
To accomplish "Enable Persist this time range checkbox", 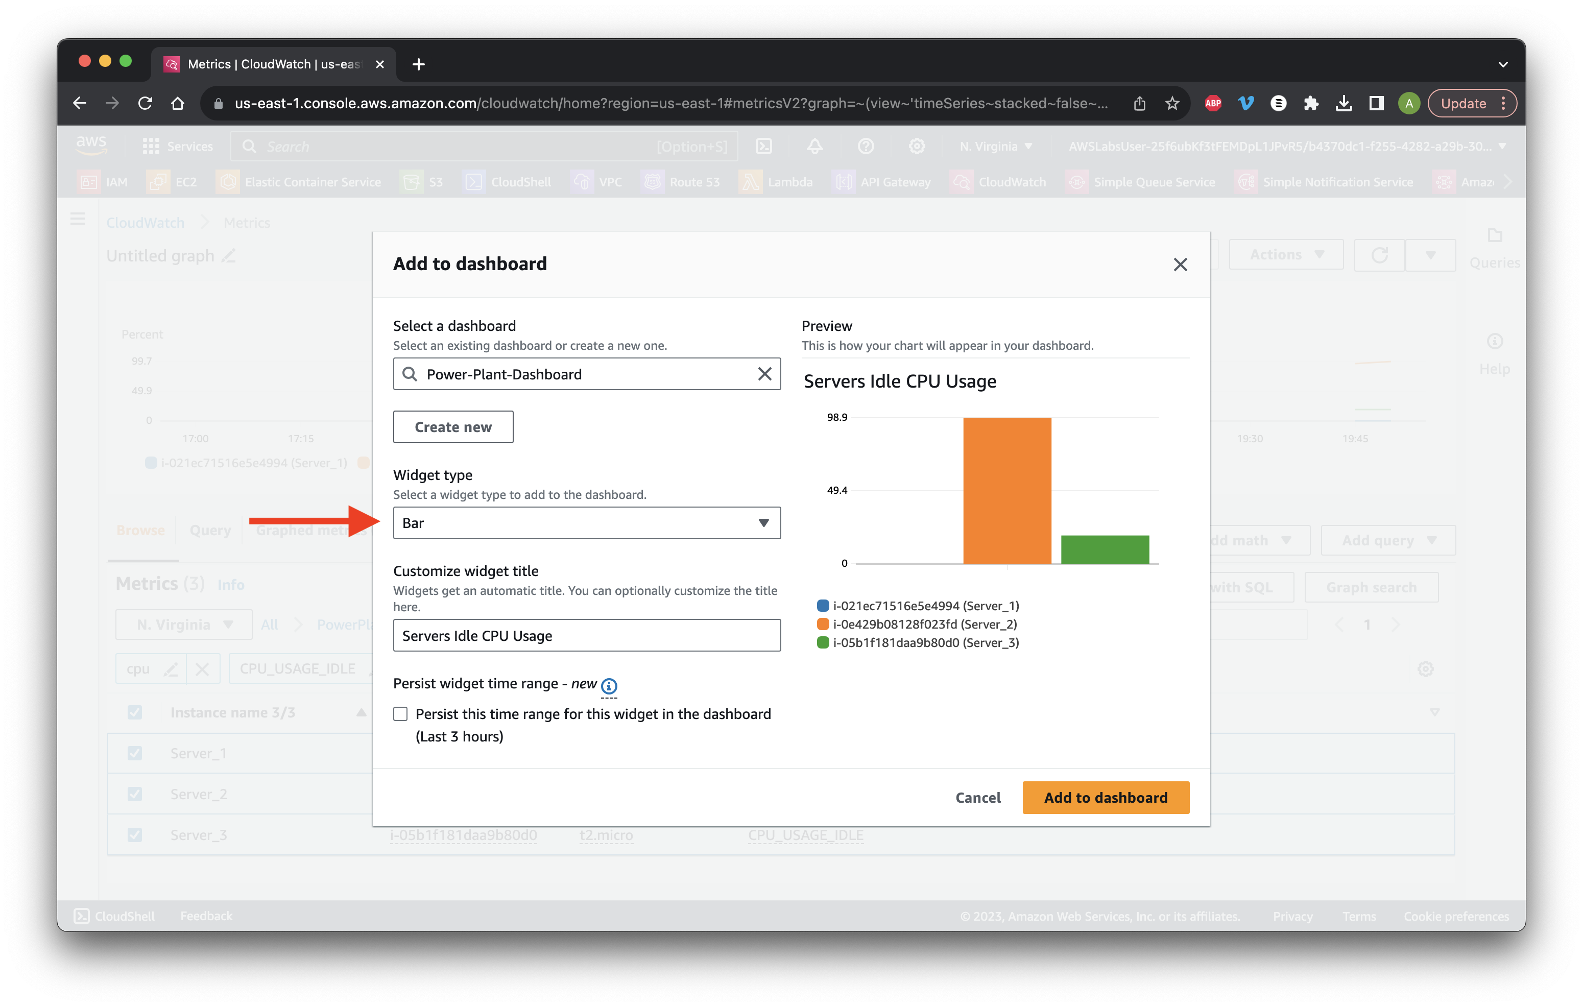I will tap(400, 714).
